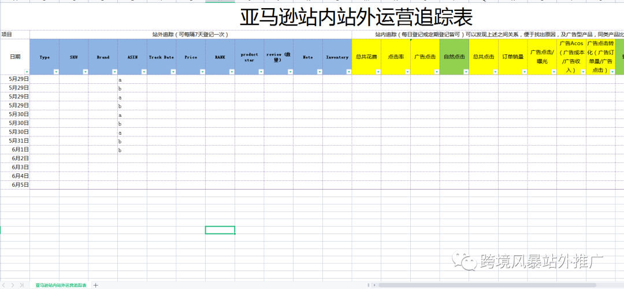Select the yellow 点击率 header cell
Screen dimensions: 624x289
[396, 57]
